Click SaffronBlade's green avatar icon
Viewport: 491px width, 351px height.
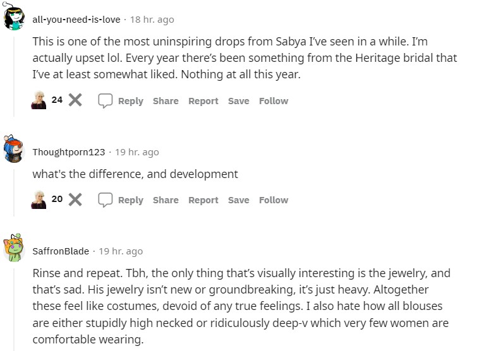pos(15,249)
